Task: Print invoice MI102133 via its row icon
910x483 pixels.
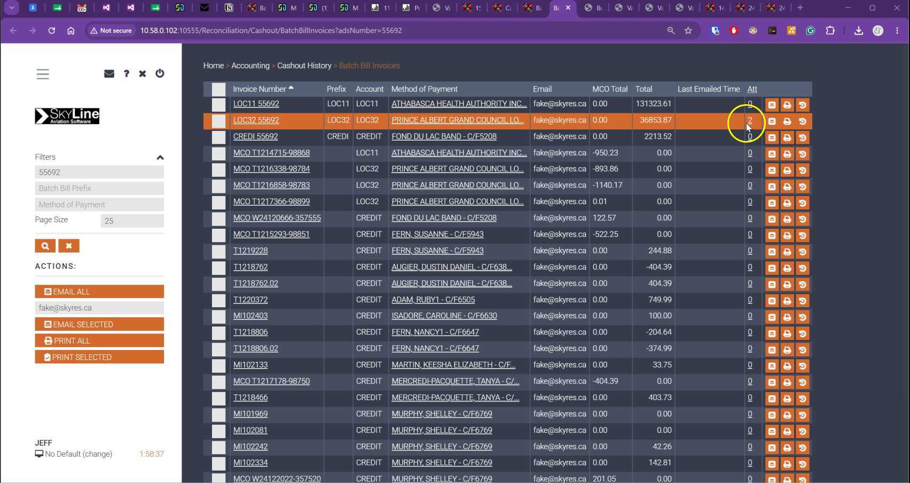Action: (787, 366)
